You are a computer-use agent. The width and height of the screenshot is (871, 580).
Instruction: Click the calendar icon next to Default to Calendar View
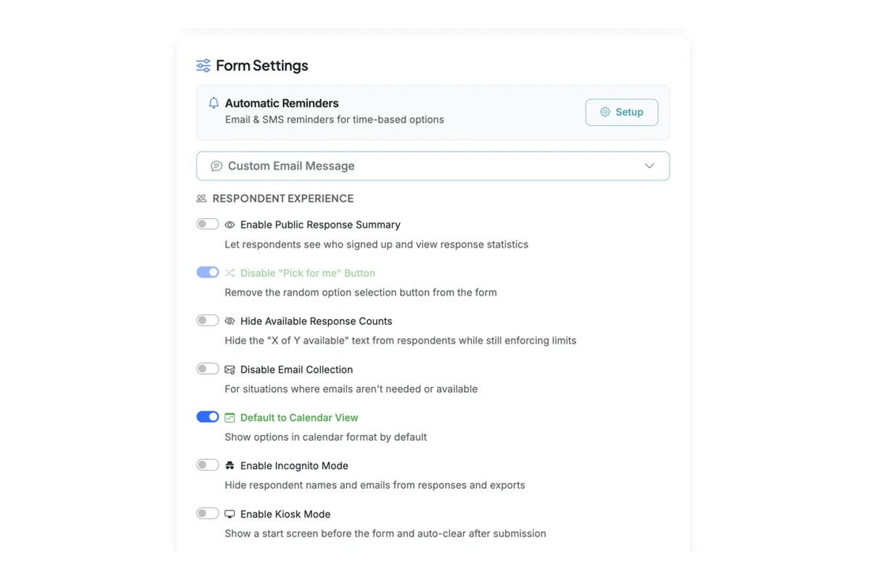click(x=229, y=417)
